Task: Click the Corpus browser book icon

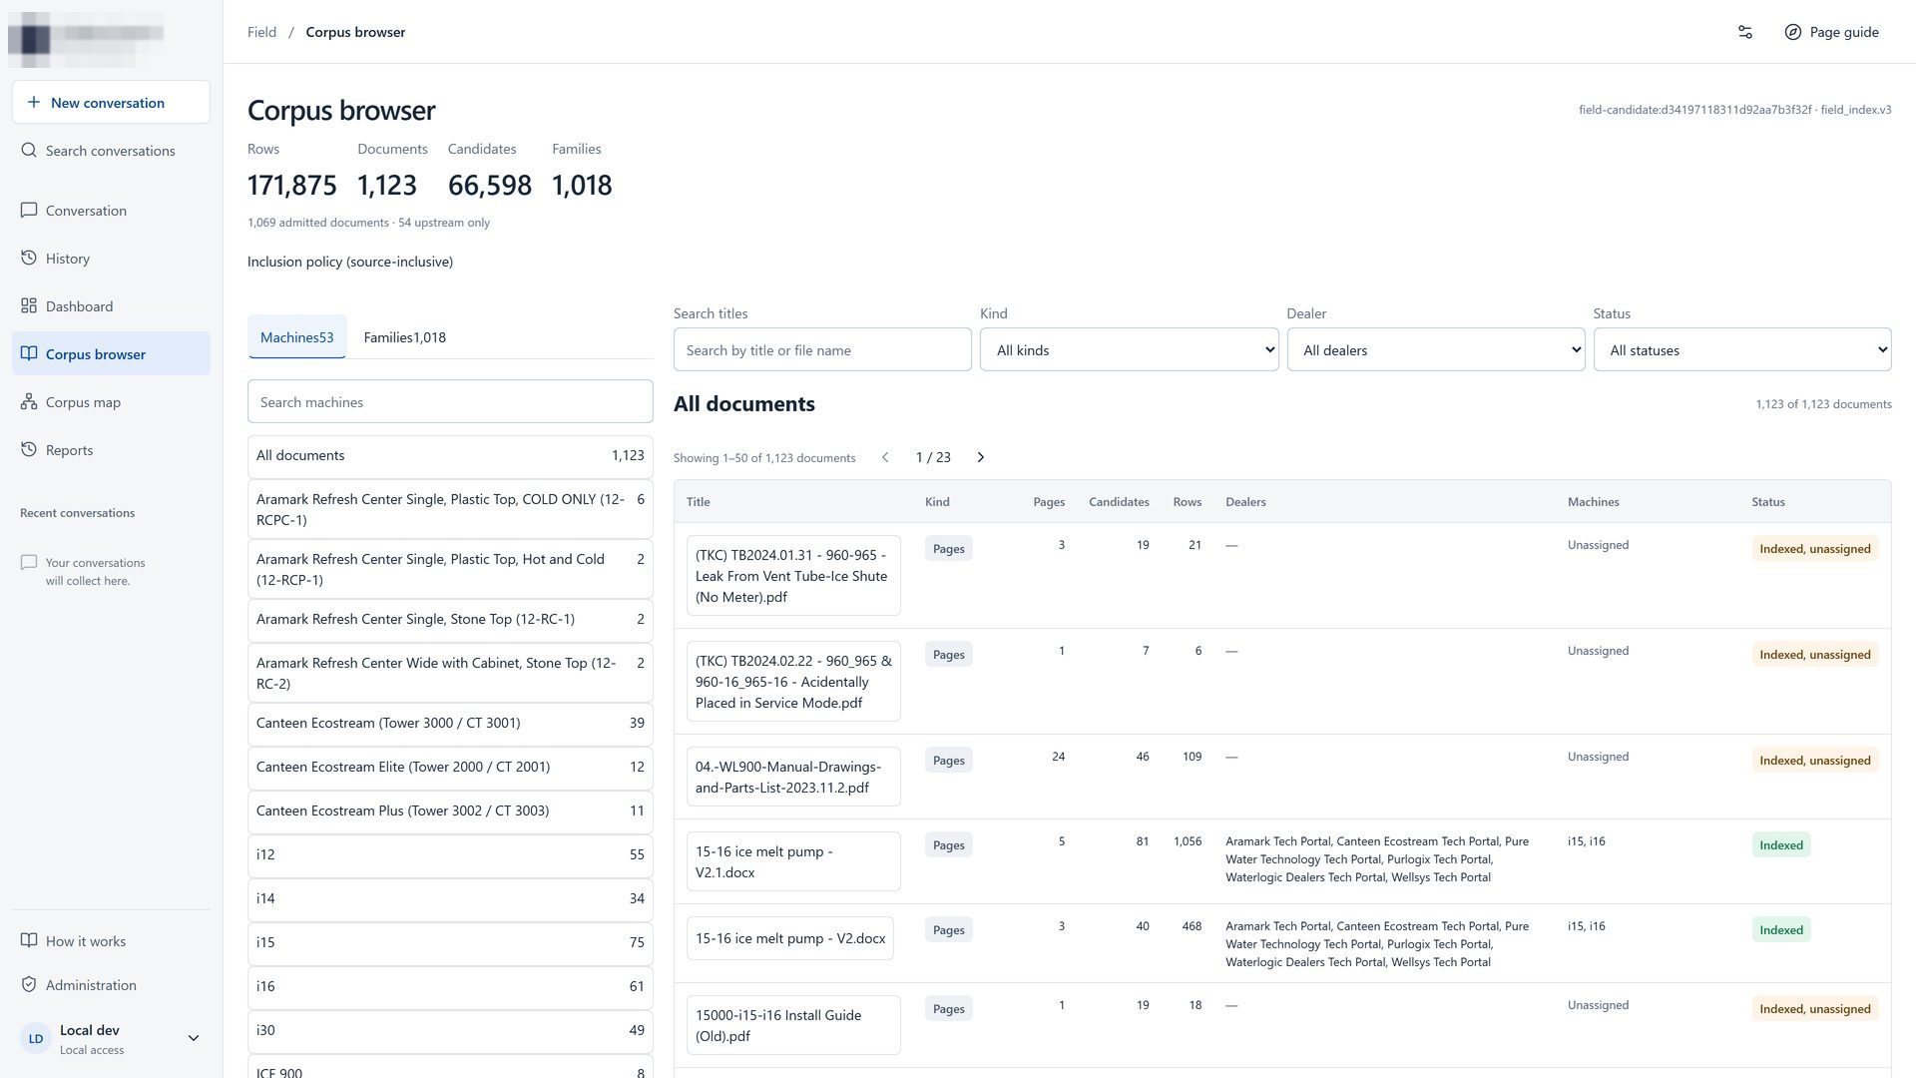Action: coord(29,353)
